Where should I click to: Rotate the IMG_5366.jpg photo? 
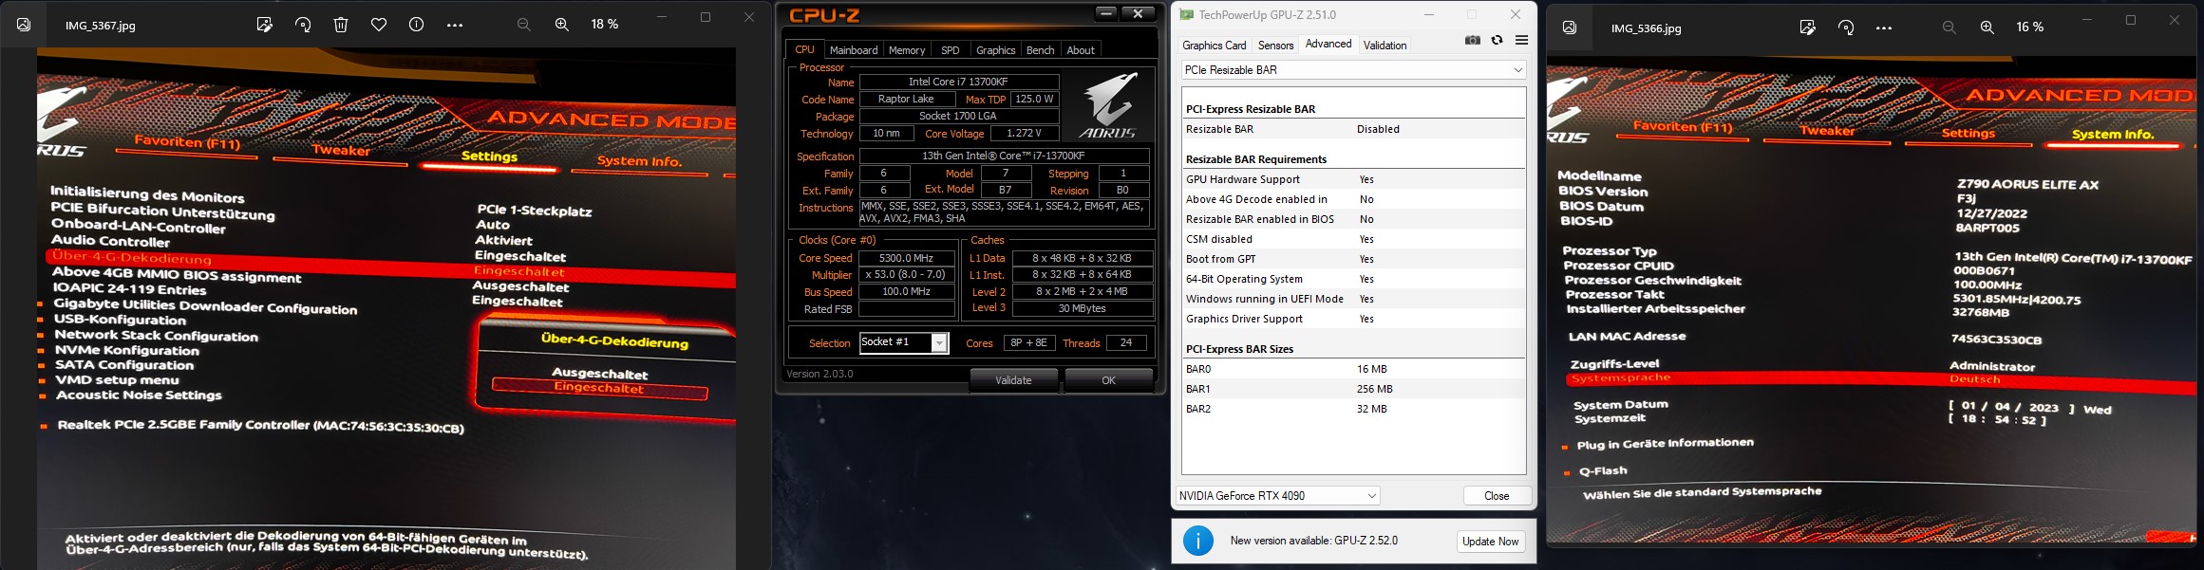pos(1846,28)
